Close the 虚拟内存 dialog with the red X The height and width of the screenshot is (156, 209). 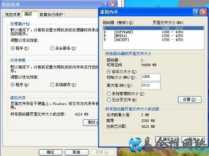(x=204, y=12)
